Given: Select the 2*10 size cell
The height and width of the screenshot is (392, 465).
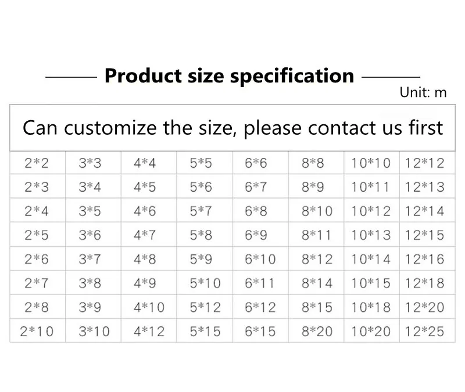Looking at the screenshot, I should tap(37, 332).
